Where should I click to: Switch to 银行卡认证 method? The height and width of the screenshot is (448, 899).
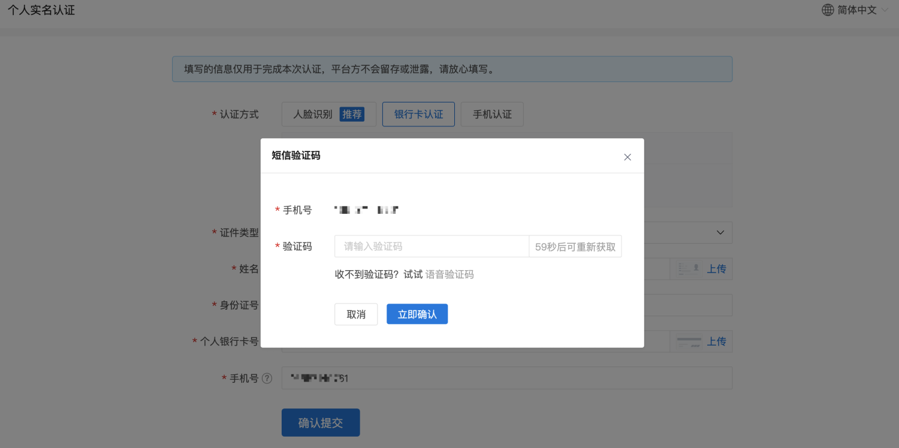tap(418, 114)
